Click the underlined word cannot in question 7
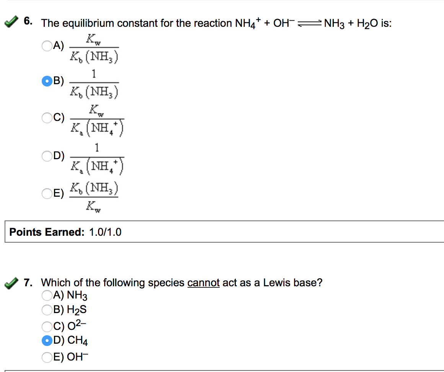This screenshot has height=372, width=444. 203,282
